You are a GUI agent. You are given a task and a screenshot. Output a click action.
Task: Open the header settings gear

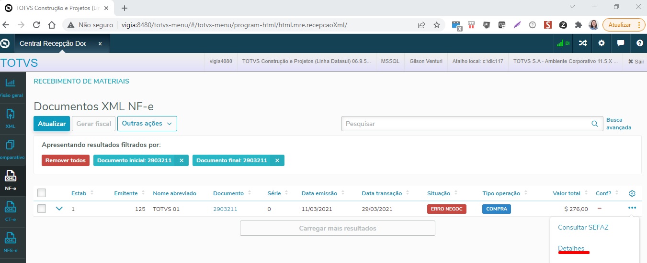pyautogui.click(x=602, y=43)
